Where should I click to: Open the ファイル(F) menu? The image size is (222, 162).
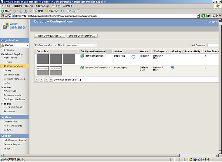7,6
